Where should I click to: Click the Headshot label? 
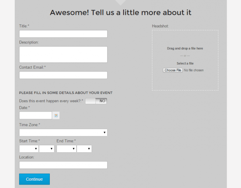coord(160,26)
